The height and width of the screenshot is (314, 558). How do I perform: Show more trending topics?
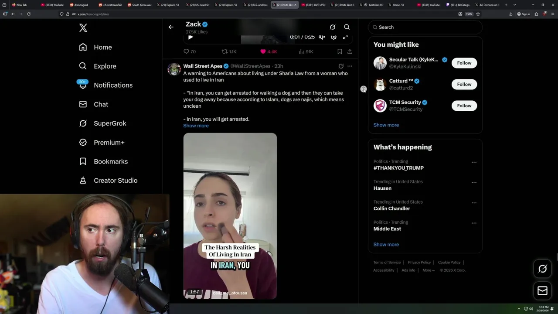(386, 245)
